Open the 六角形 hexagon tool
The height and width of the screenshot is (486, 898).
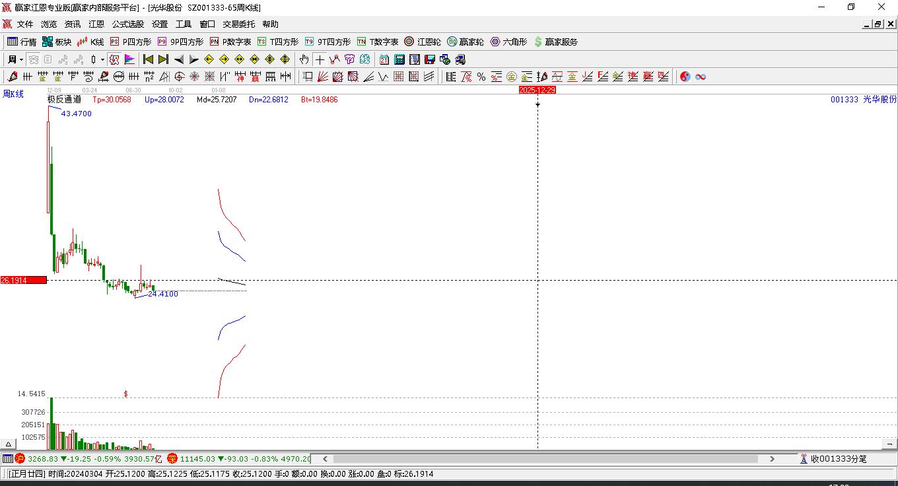(508, 42)
